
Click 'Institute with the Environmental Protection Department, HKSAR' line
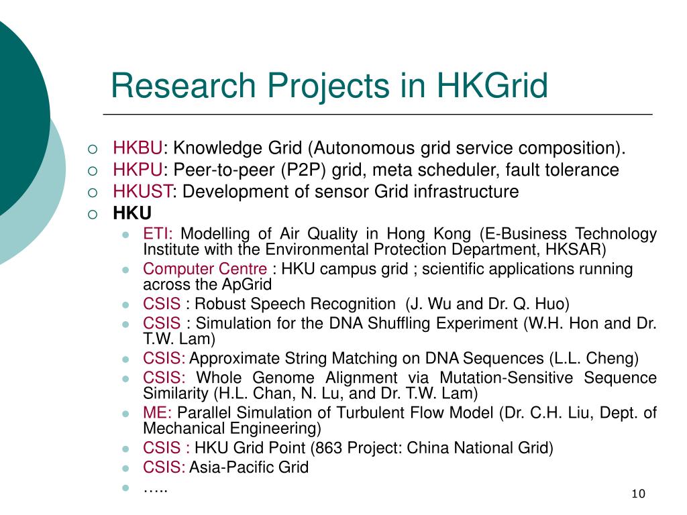(374, 249)
